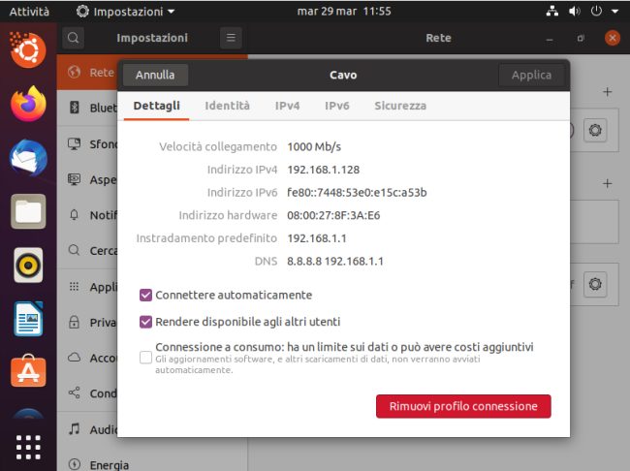Click the globe icon of Rete sidebar item
This screenshot has width=630, height=471.
pos(75,72)
